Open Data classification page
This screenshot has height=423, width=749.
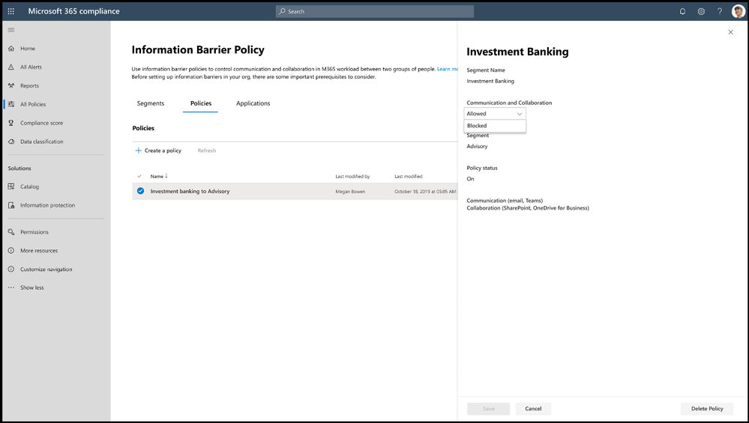(41, 141)
